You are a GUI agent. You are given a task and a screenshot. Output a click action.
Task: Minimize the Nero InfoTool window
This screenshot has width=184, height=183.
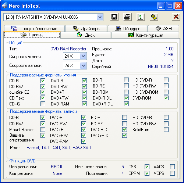click(x=161, y=6)
